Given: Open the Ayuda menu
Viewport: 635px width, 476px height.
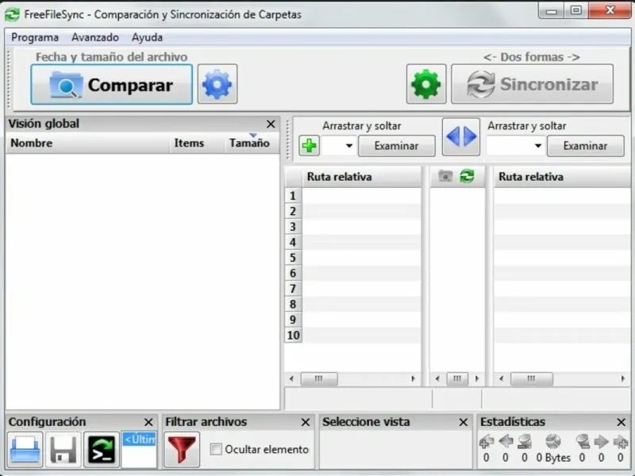Looking at the screenshot, I should pyautogui.click(x=147, y=37).
